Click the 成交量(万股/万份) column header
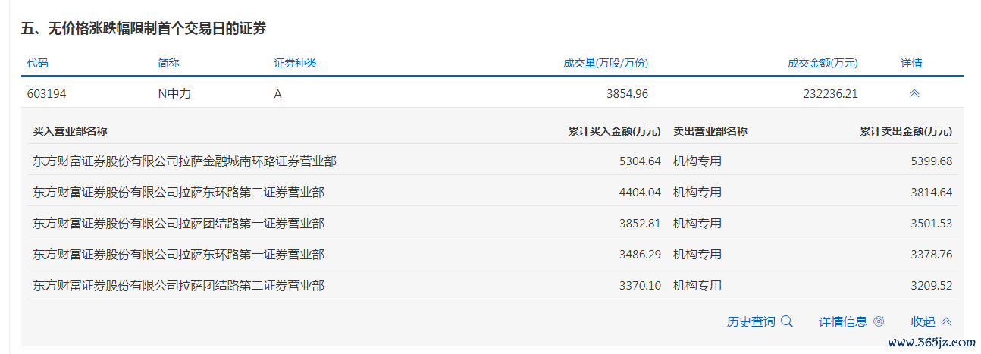Image resolution: width=981 pixels, height=354 pixels. pyautogui.click(x=605, y=63)
